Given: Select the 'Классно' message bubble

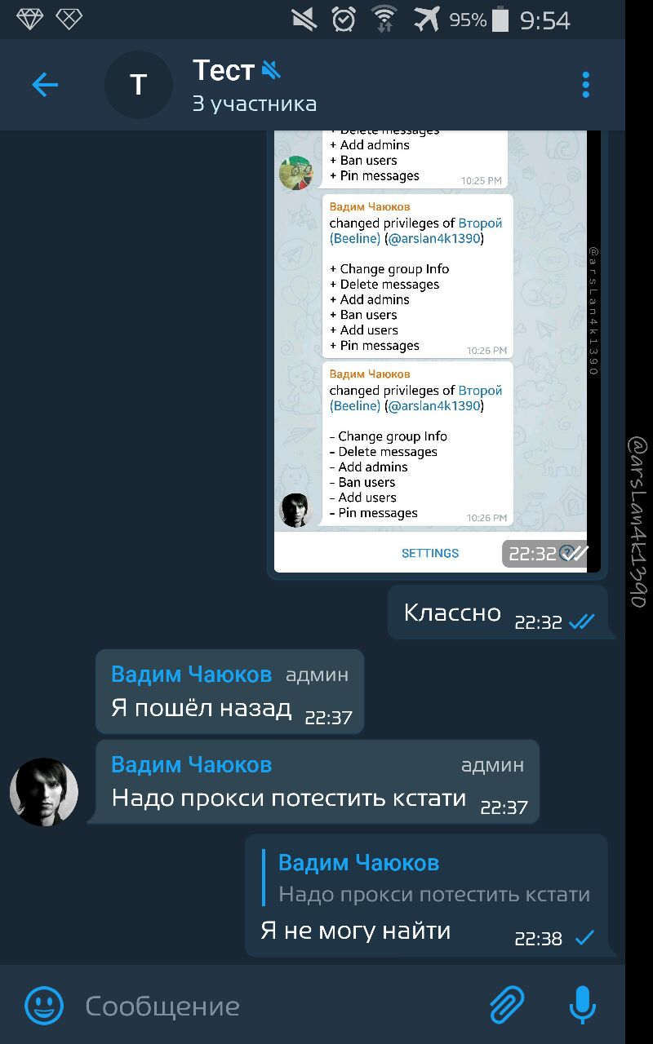Looking at the screenshot, I should coord(497,612).
